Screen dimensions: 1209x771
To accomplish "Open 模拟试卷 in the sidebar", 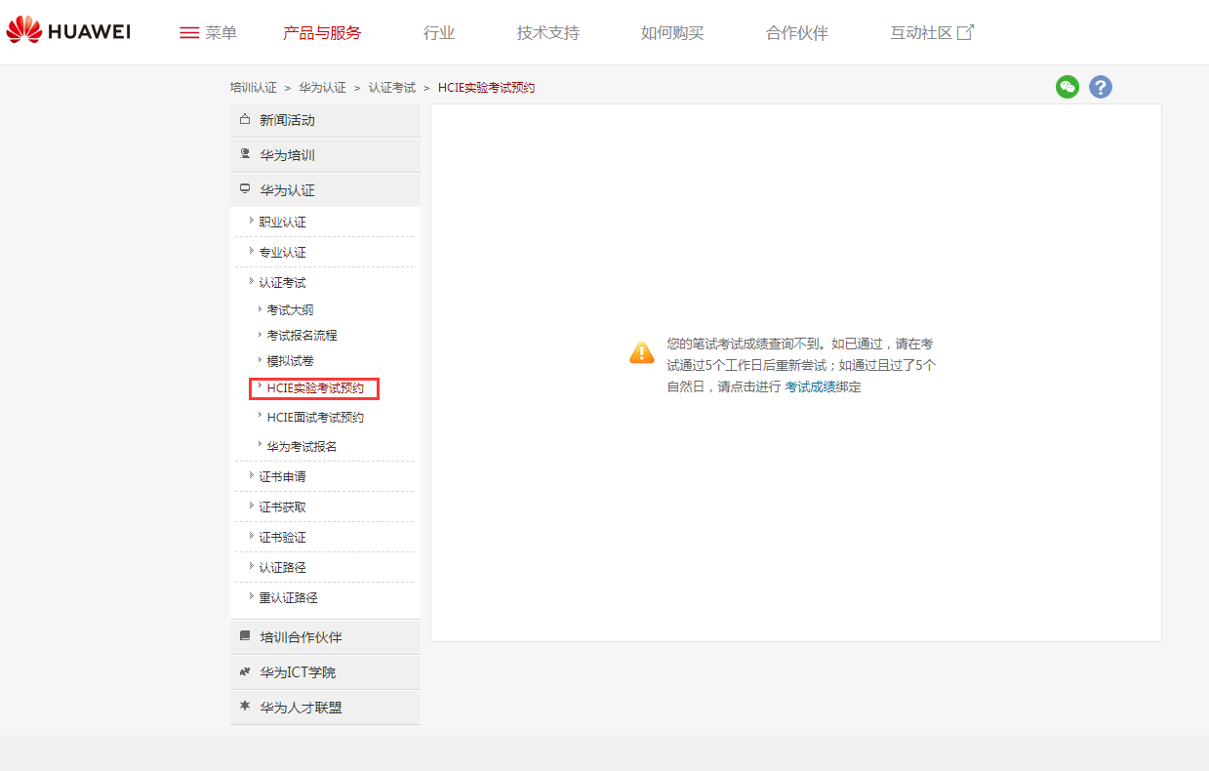I will tap(291, 361).
